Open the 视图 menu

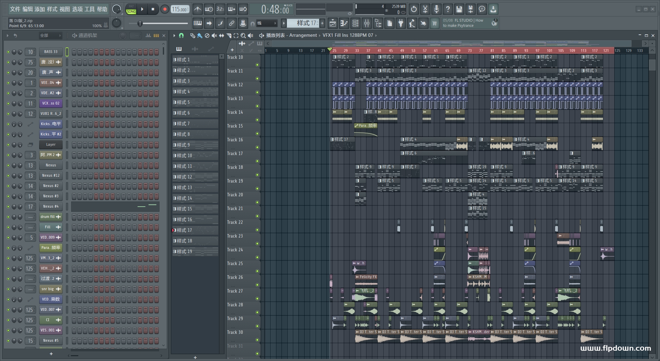[65, 9]
